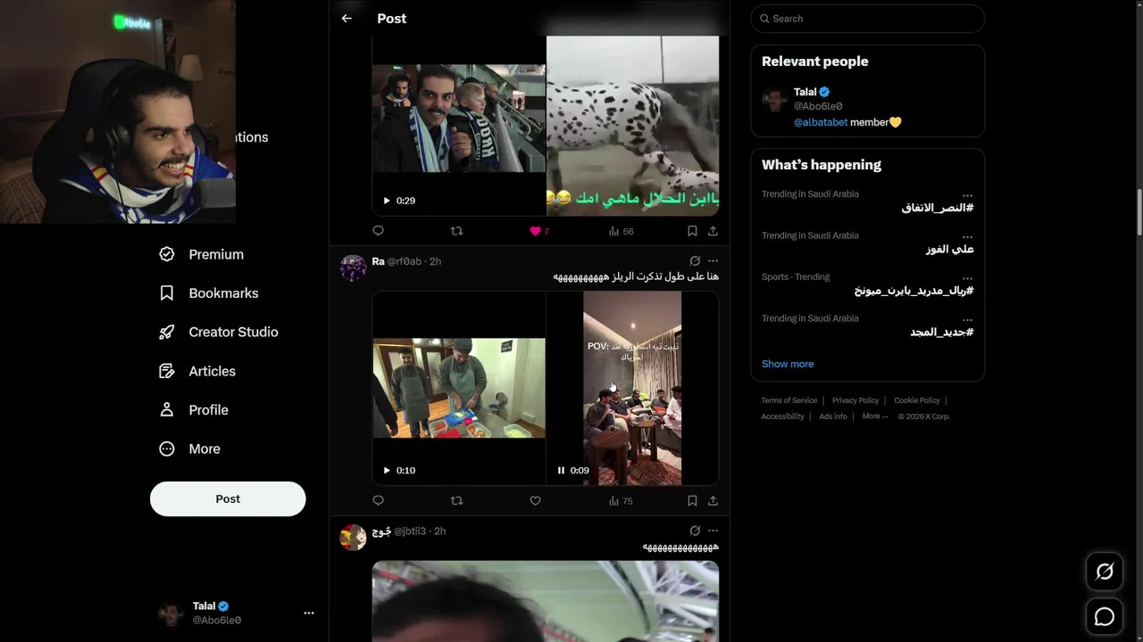This screenshot has height=642, width=1143.
Task: Play the 0:29 video
Action: (x=387, y=201)
